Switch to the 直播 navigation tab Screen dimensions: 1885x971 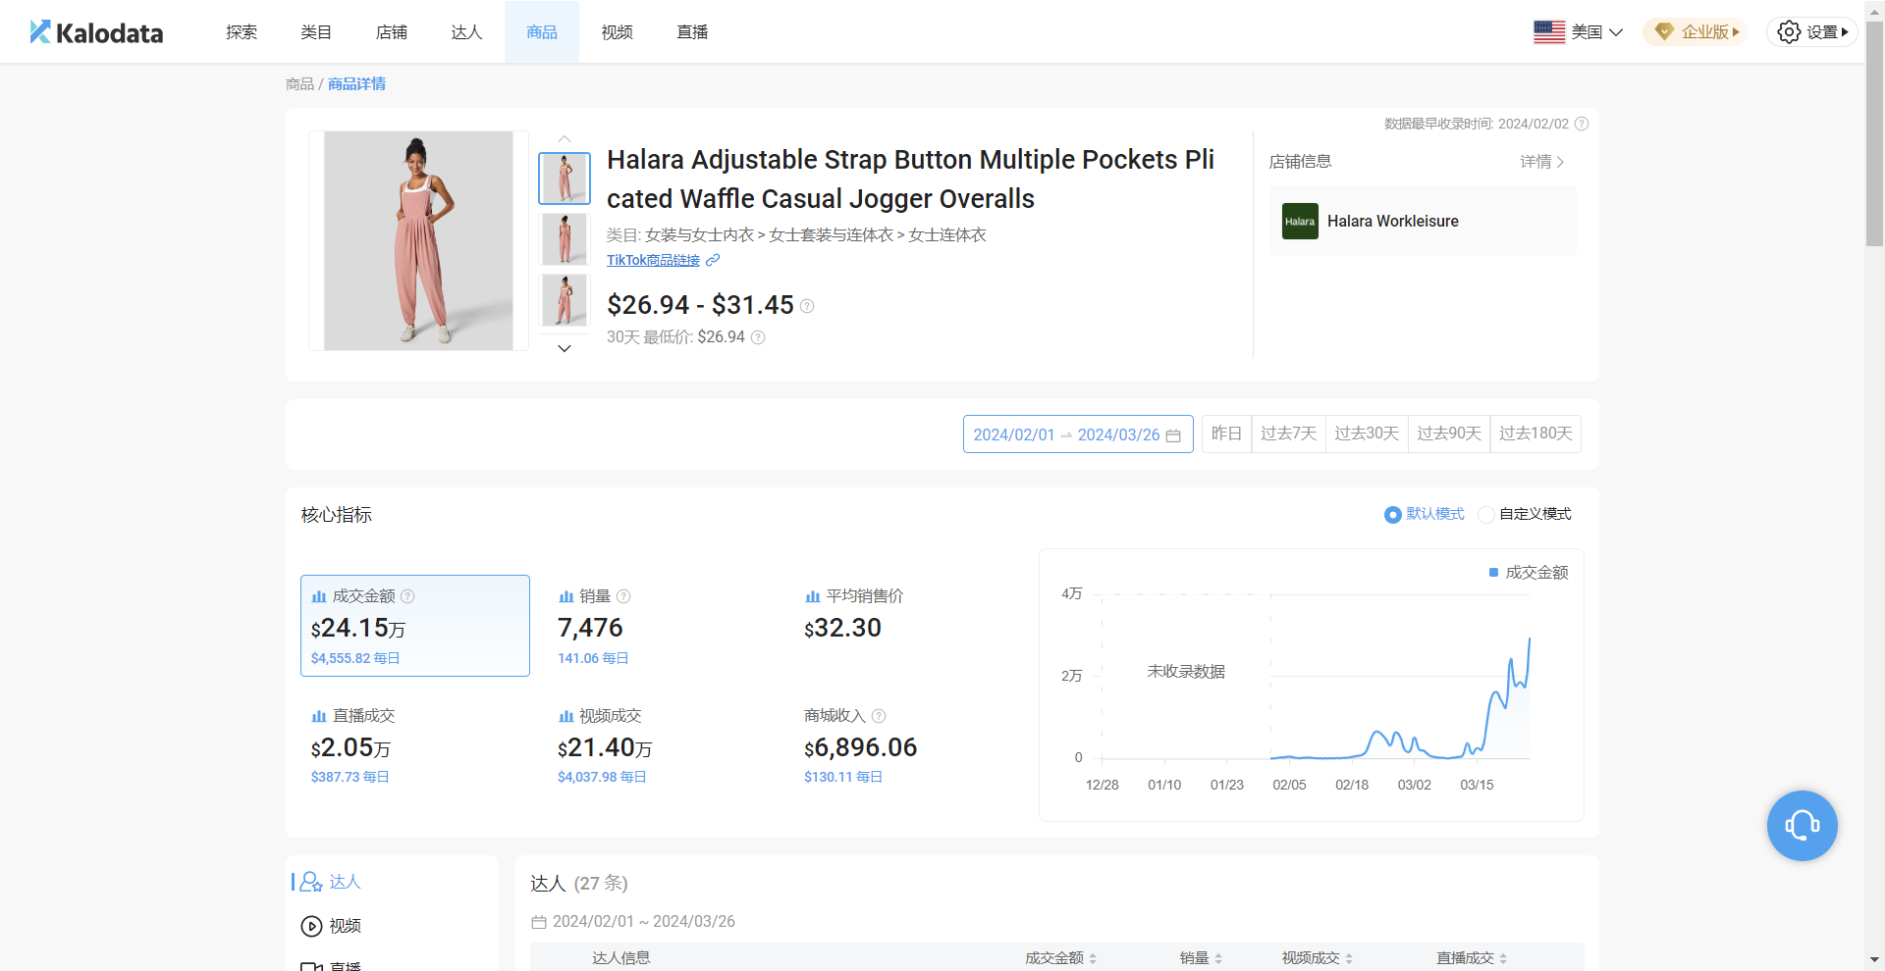coord(692,32)
